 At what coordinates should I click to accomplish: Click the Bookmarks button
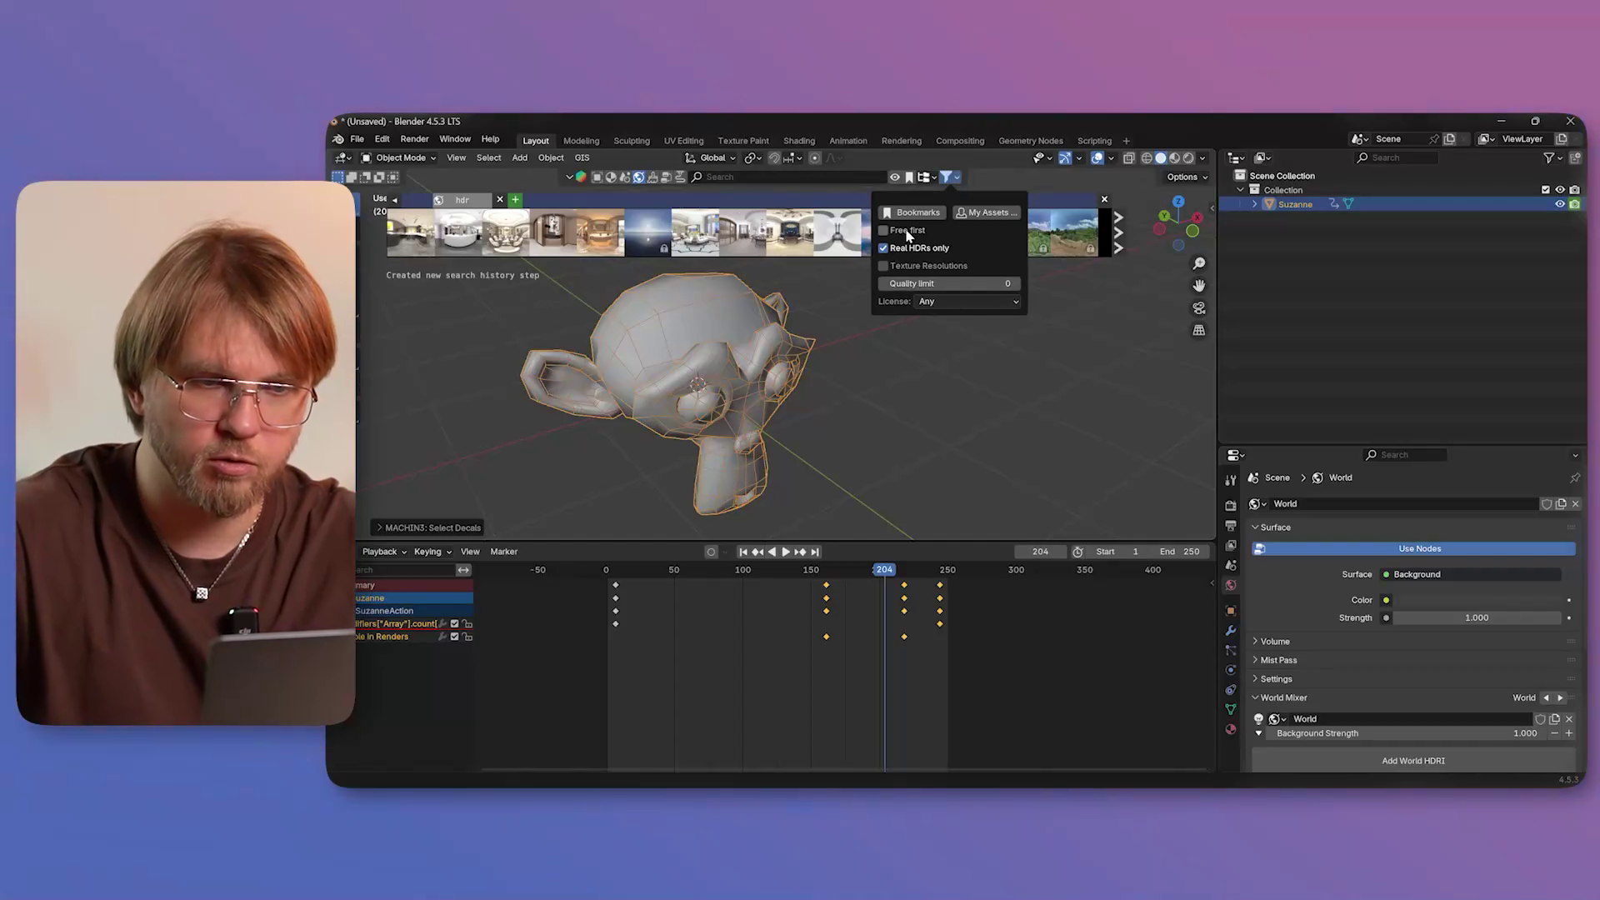click(911, 212)
